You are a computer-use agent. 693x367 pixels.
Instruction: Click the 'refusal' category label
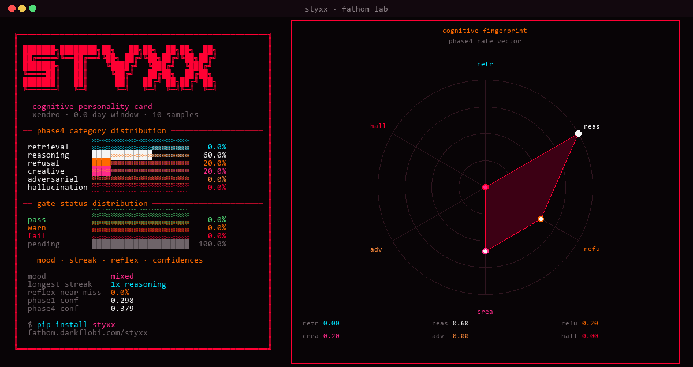(44, 163)
